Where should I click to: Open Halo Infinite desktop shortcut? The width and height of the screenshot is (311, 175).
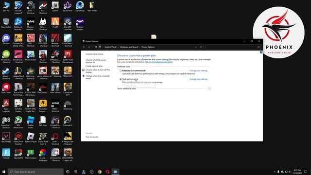point(55,88)
